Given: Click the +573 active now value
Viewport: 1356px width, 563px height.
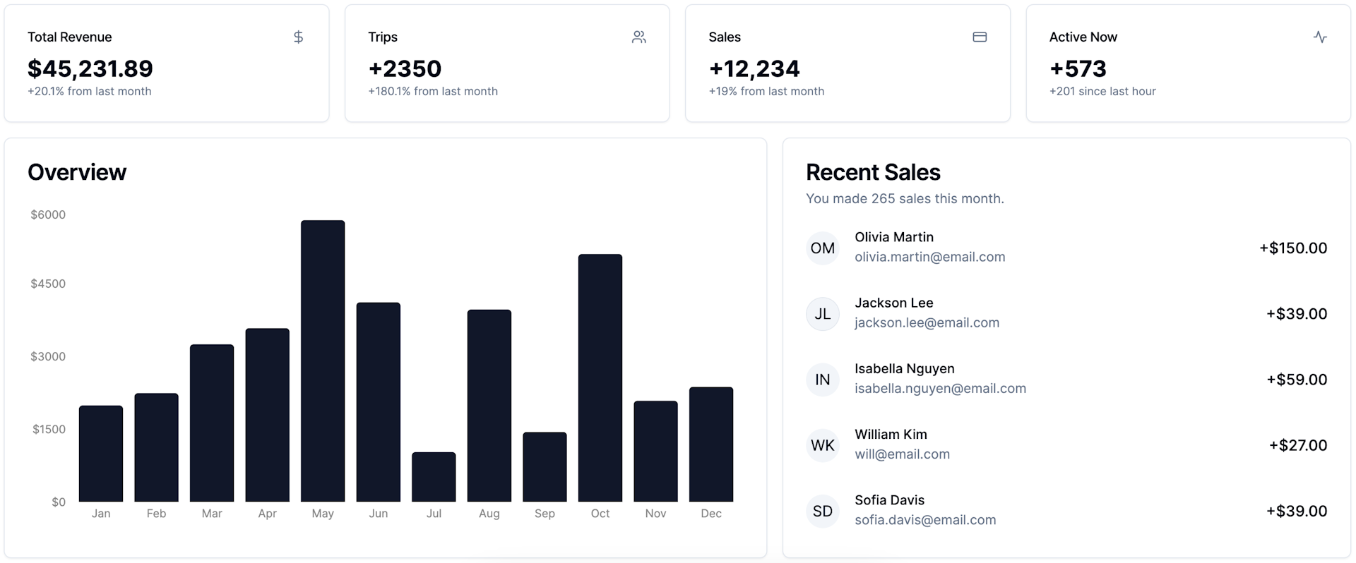Looking at the screenshot, I should [1078, 68].
